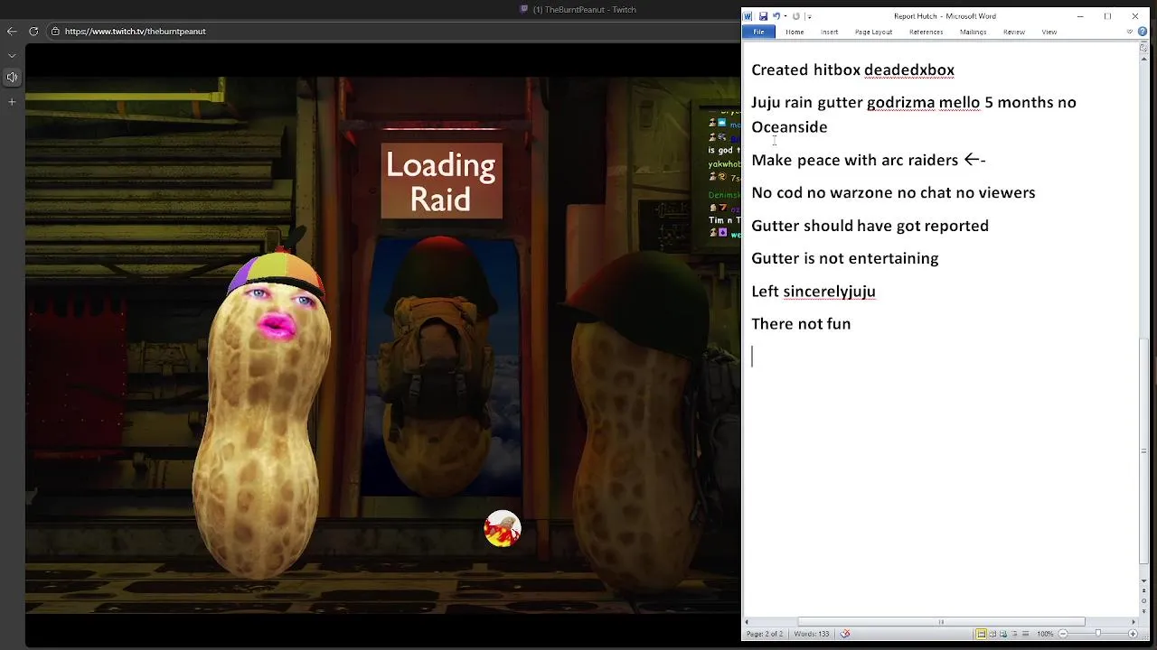
Task: Switch to the Insert ribbon tab
Action: click(x=829, y=32)
